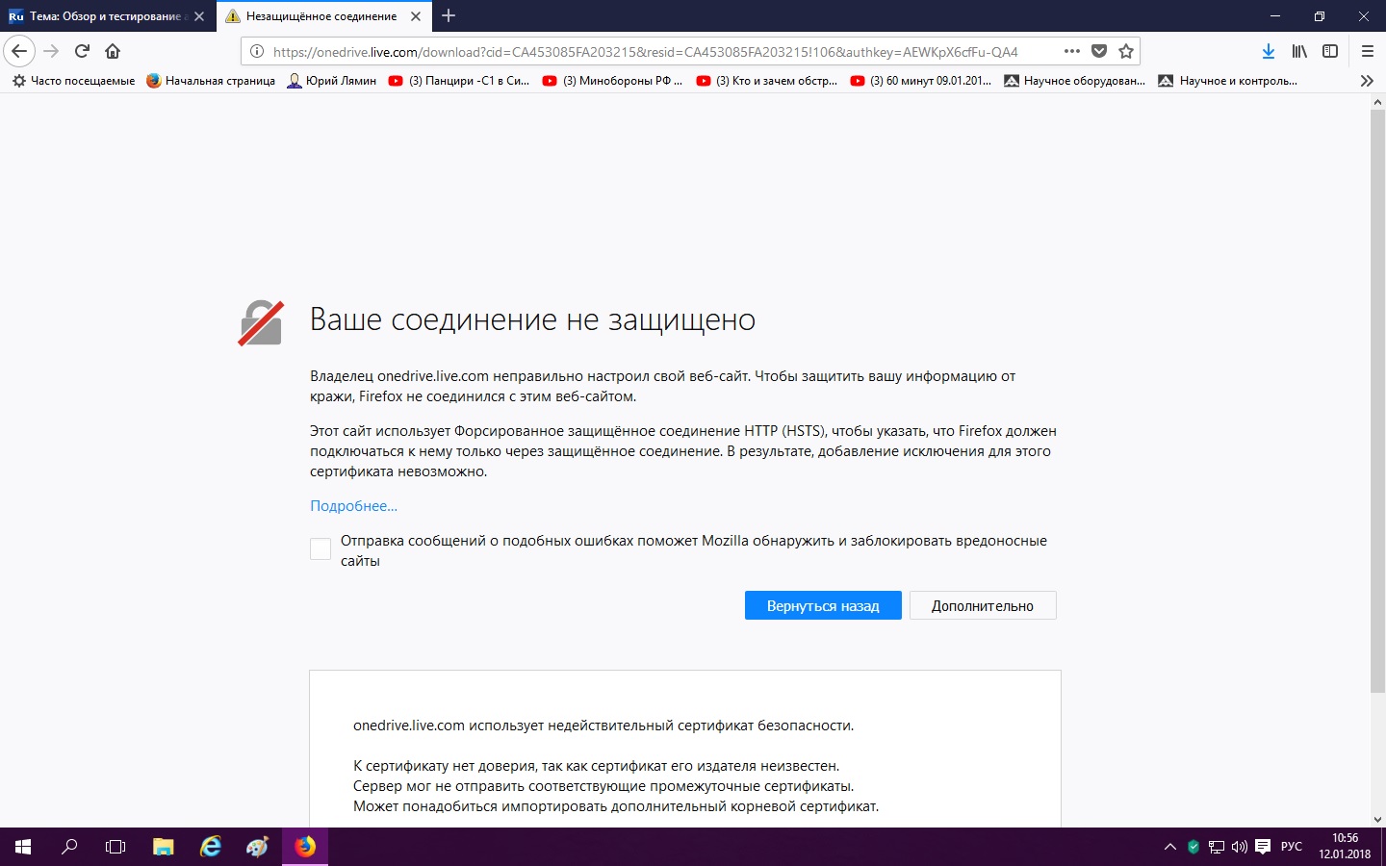This screenshot has width=1386, height=866.
Task: Open 'Научное оборудован...' bookmark
Action: click(1075, 81)
